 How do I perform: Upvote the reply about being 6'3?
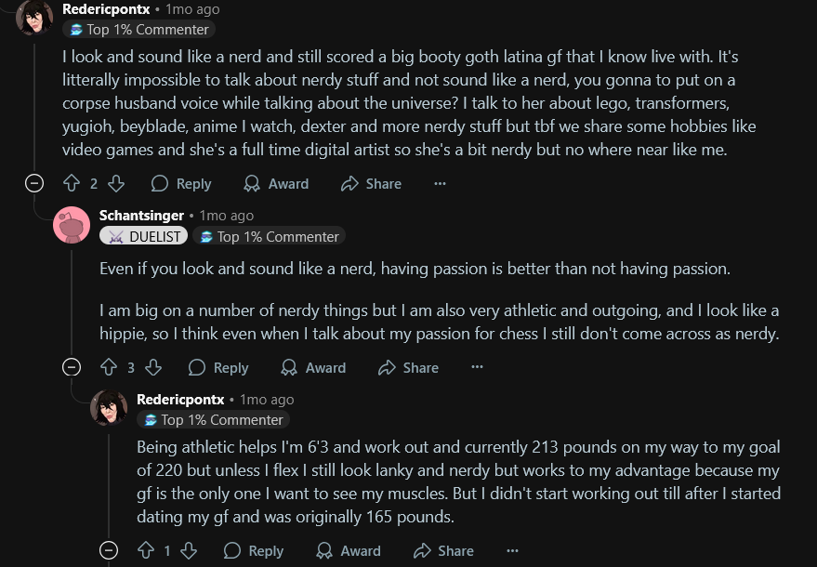click(x=145, y=551)
